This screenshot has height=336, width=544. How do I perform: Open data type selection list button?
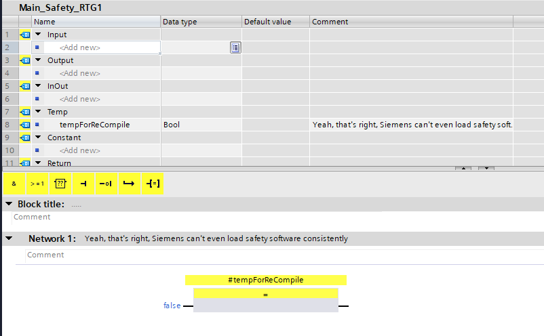pyautogui.click(x=235, y=48)
